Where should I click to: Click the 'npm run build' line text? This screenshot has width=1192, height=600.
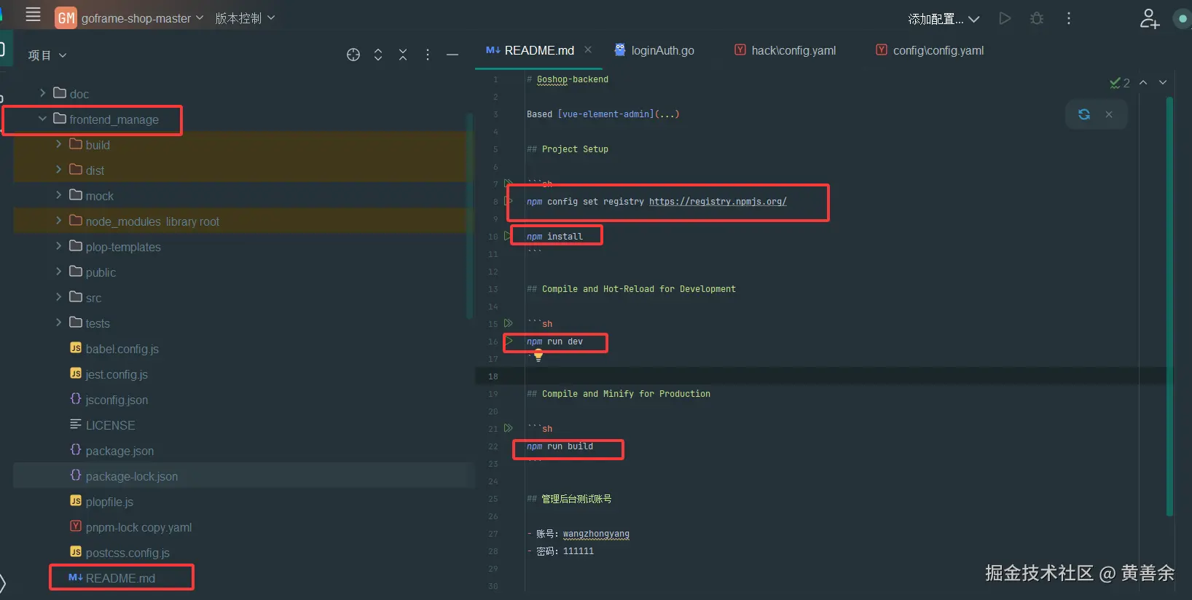(560, 446)
